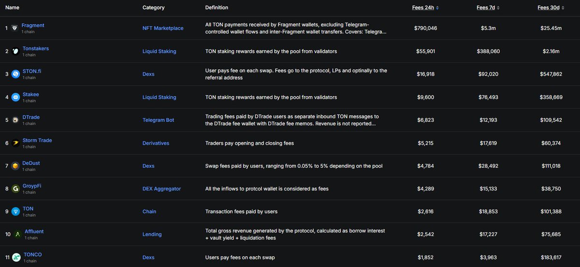580x267 pixels.
Task: Open the Derivatives category link
Action: (x=156, y=143)
